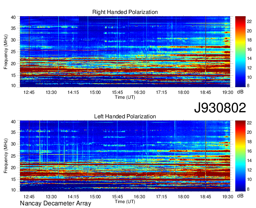Click the top plot's 'Frequency (MHz)' axis label

(6, 52)
